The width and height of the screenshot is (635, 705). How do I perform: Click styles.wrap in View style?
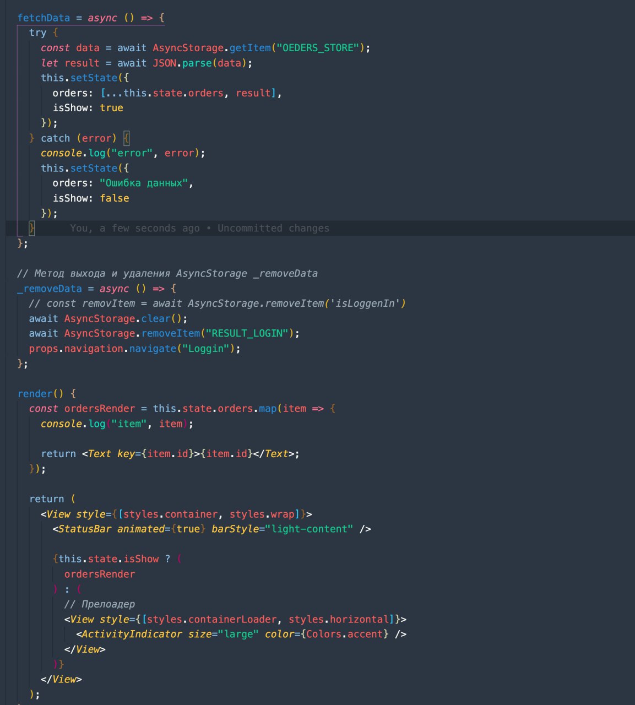(x=262, y=514)
